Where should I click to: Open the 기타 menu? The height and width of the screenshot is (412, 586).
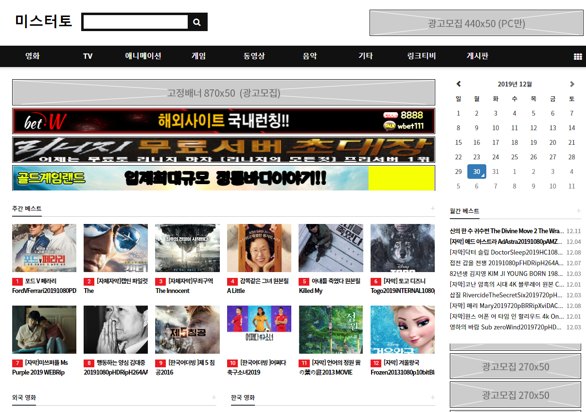(365, 56)
